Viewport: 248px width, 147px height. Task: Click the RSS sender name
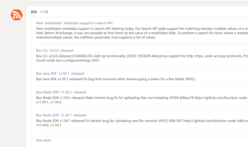[34, 12]
